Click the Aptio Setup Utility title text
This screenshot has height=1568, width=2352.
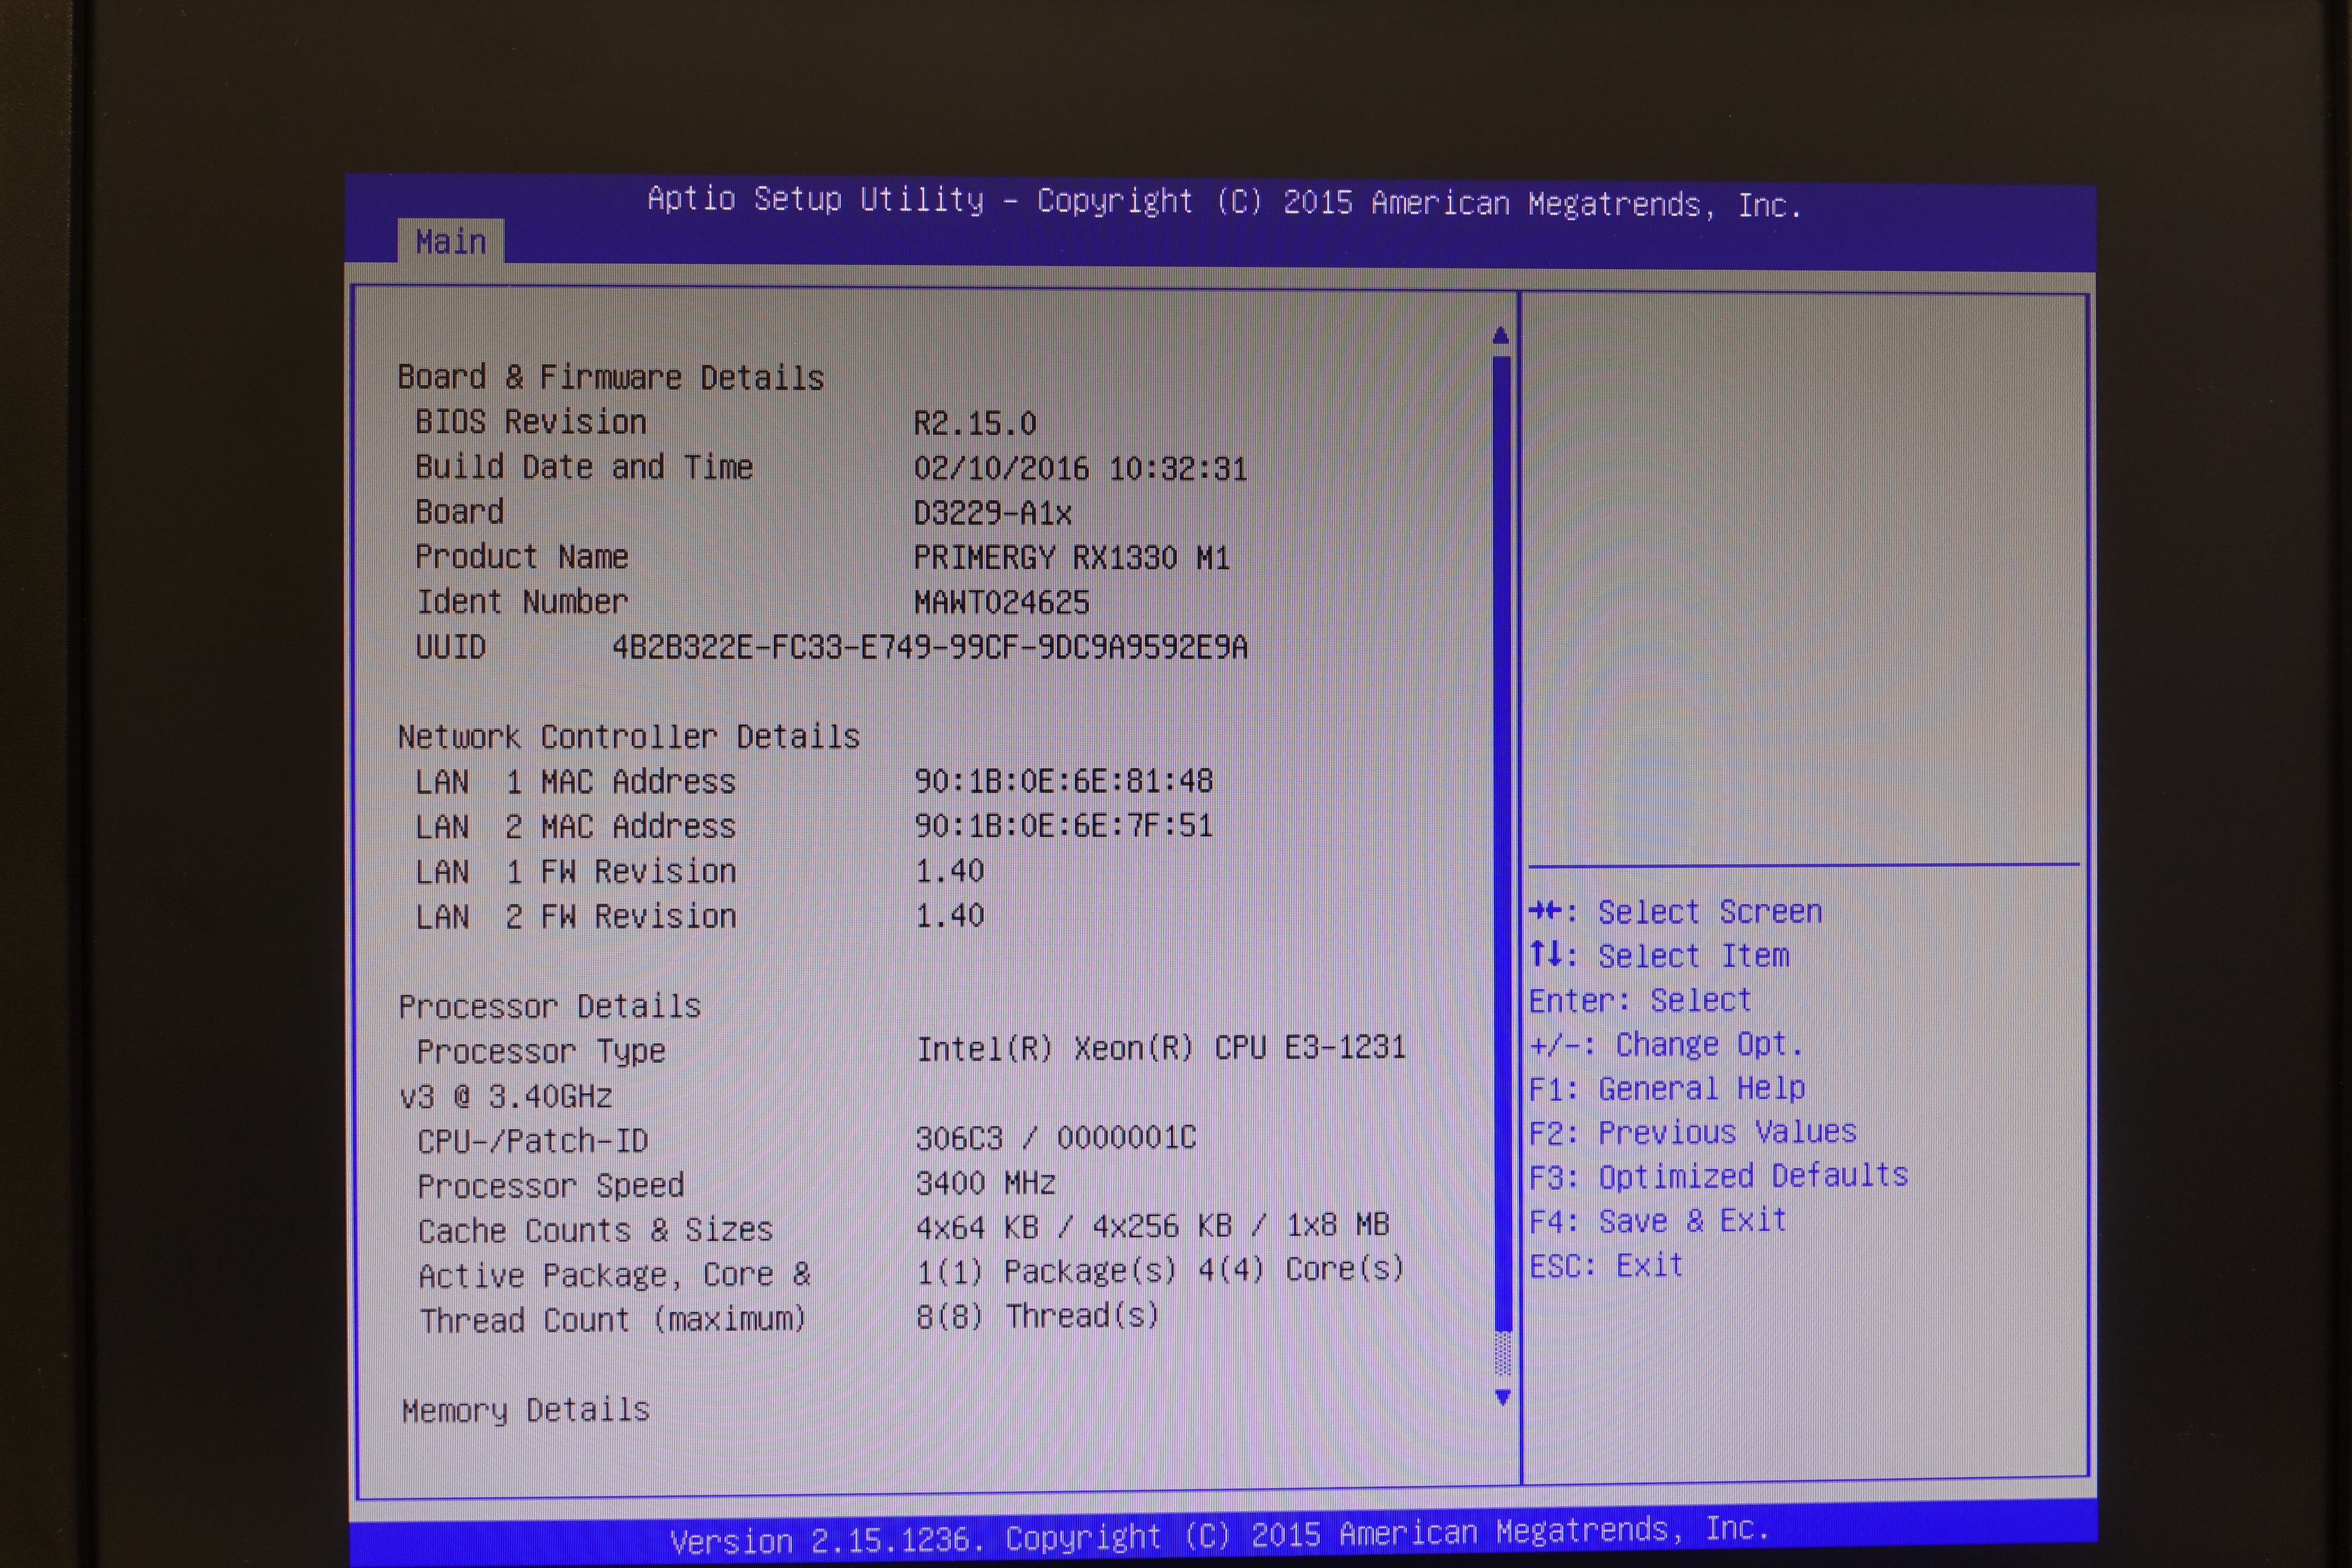[1224, 202]
